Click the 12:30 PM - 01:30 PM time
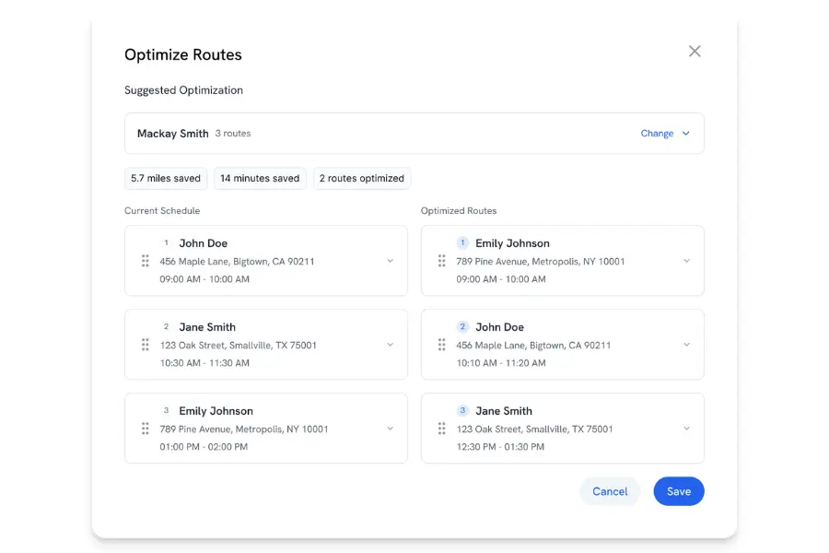Viewport: 829px width, 553px height. pyautogui.click(x=500, y=447)
